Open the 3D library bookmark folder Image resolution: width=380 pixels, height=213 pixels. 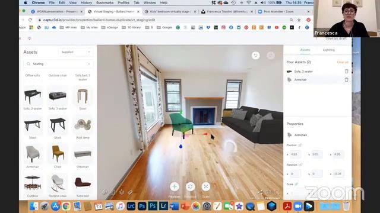[x=132, y=28]
